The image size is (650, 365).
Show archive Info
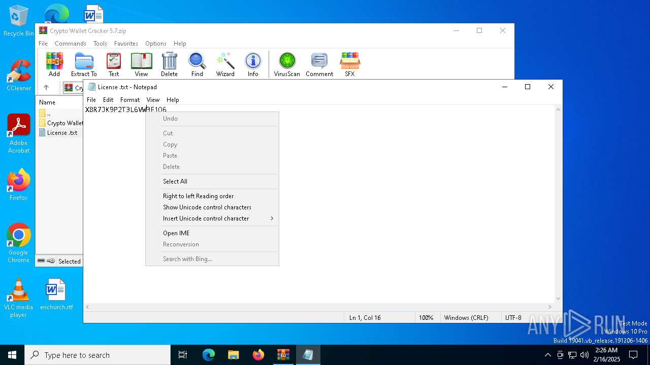click(x=253, y=64)
